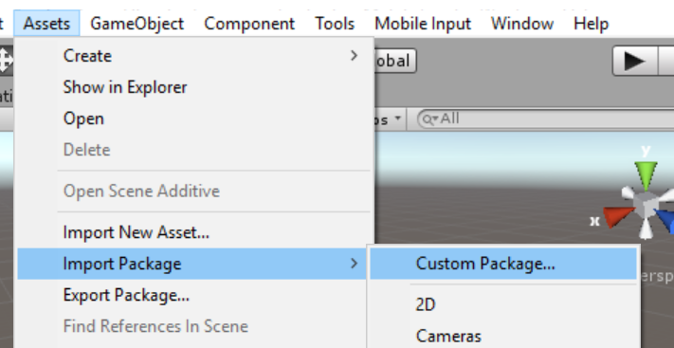Toggle the Global handle rotation button
Image resolution: width=674 pixels, height=348 pixels.
click(395, 61)
